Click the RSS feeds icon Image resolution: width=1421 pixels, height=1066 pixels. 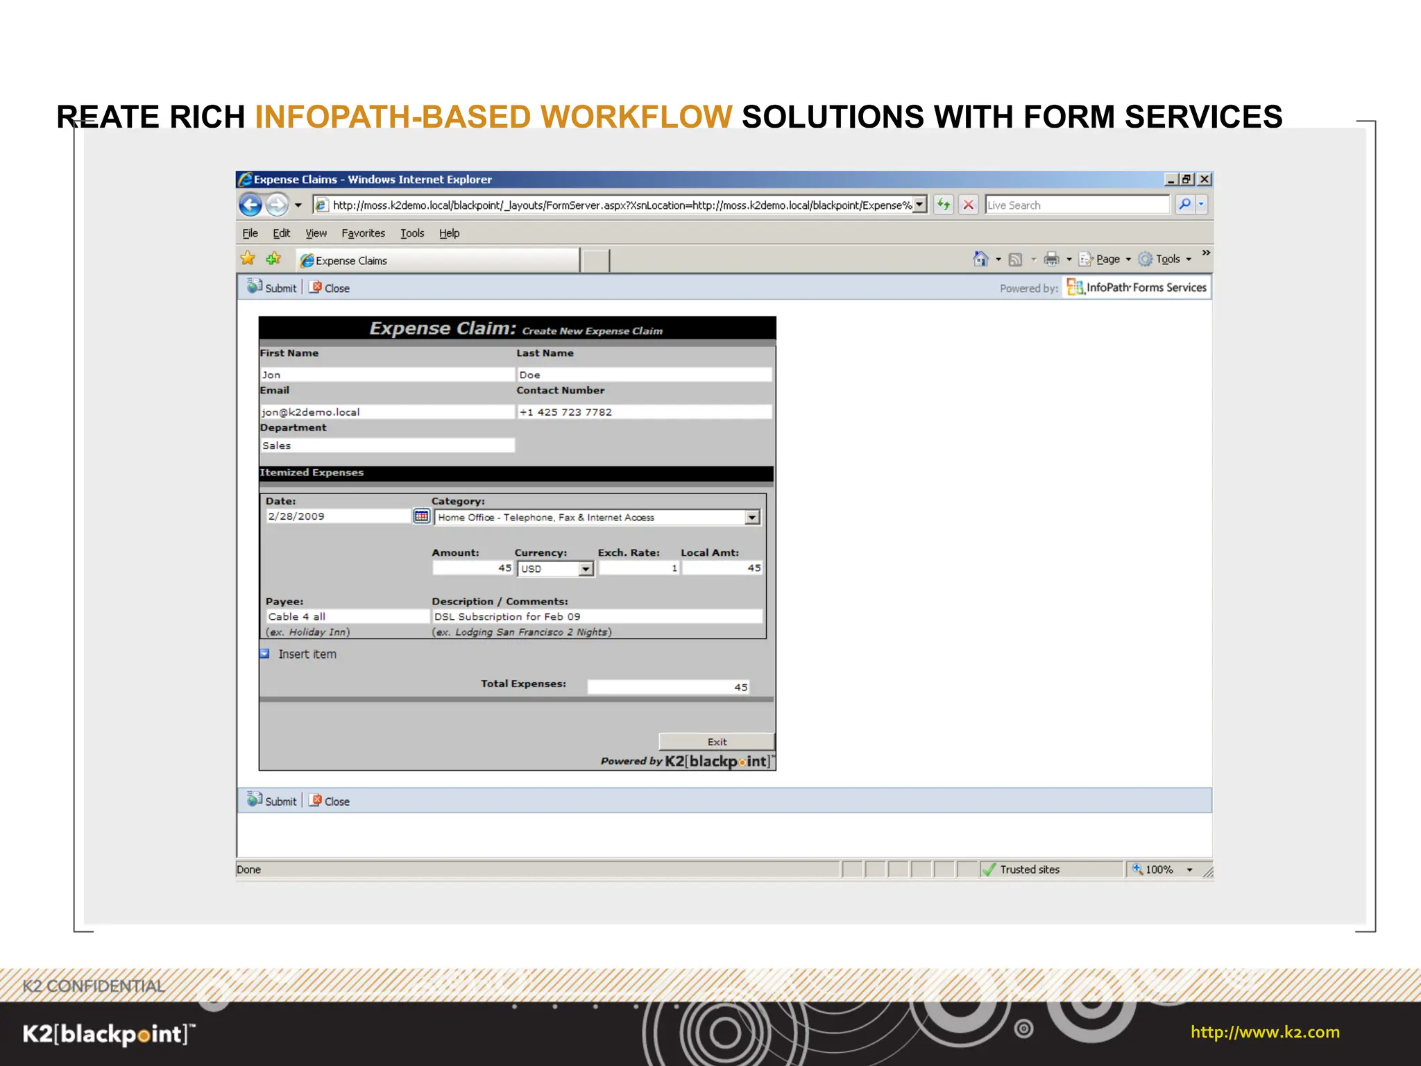1015,260
